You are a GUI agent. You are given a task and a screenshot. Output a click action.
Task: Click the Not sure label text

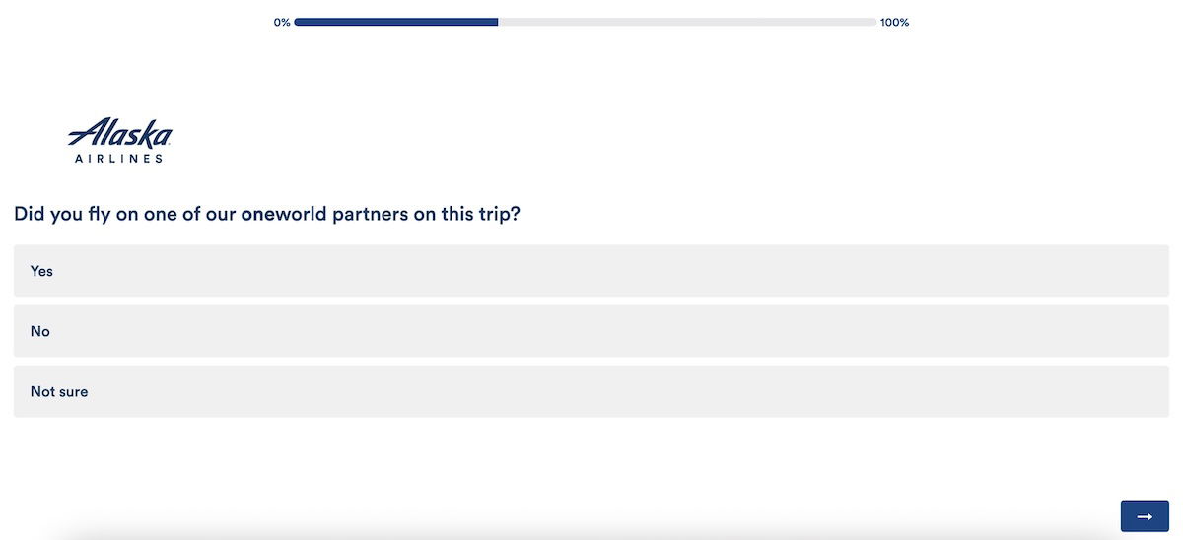[x=59, y=391]
